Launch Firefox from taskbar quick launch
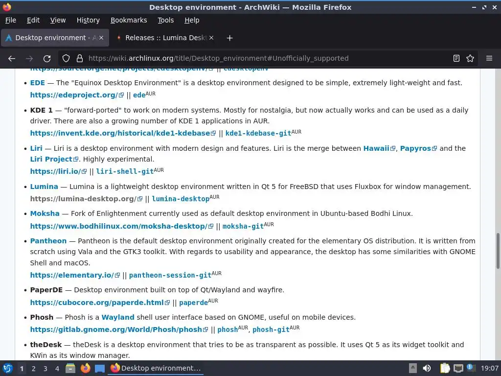This screenshot has height=376, width=501. click(85, 368)
